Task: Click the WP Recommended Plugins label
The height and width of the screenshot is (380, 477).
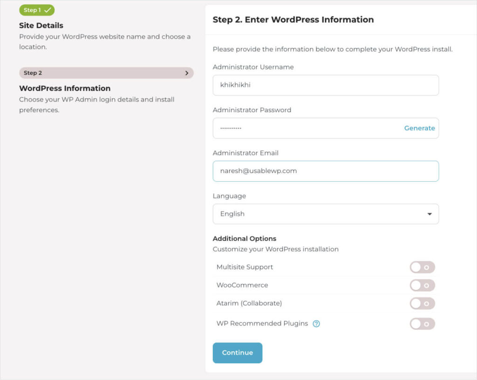Action: [262, 324]
